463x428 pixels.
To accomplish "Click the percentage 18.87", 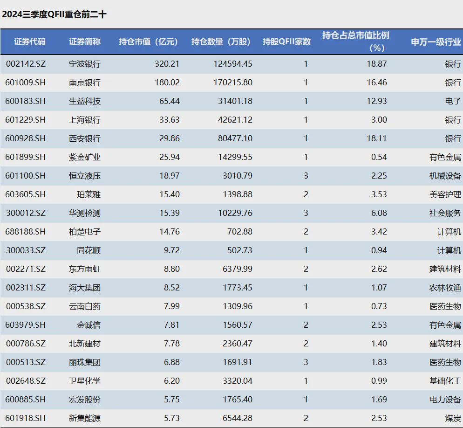I will pyautogui.click(x=377, y=64).
